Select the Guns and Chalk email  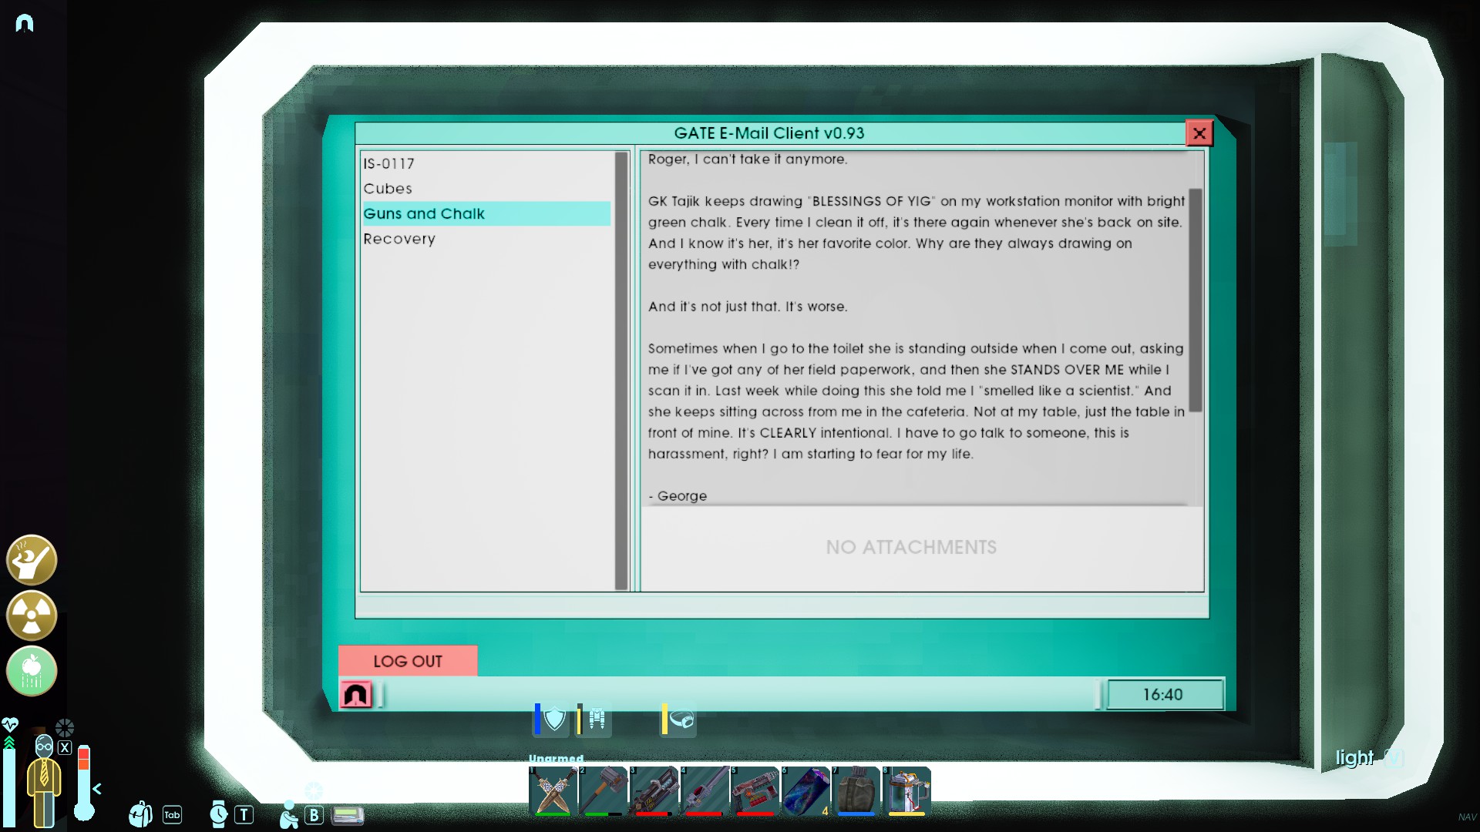[x=486, y=213]
